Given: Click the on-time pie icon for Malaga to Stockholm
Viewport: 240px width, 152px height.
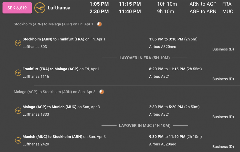Looking at the screenshot, I should [x=102, y=92].
